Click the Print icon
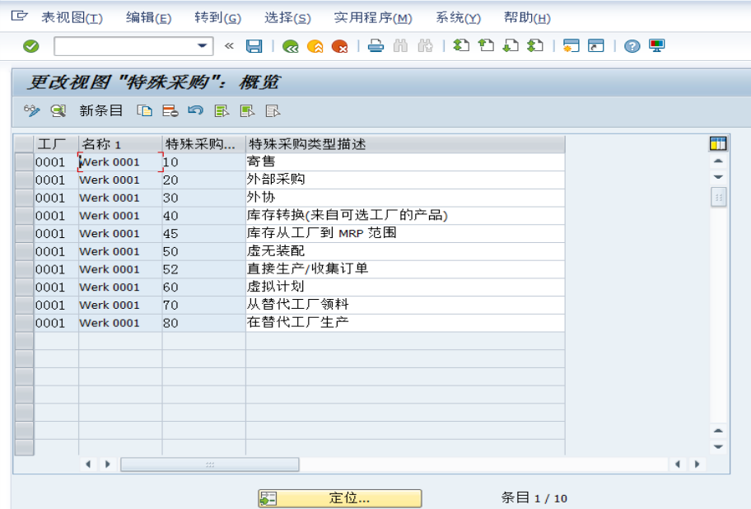The width and height of the screenshot is (751, 509). [x=375, y=46]
